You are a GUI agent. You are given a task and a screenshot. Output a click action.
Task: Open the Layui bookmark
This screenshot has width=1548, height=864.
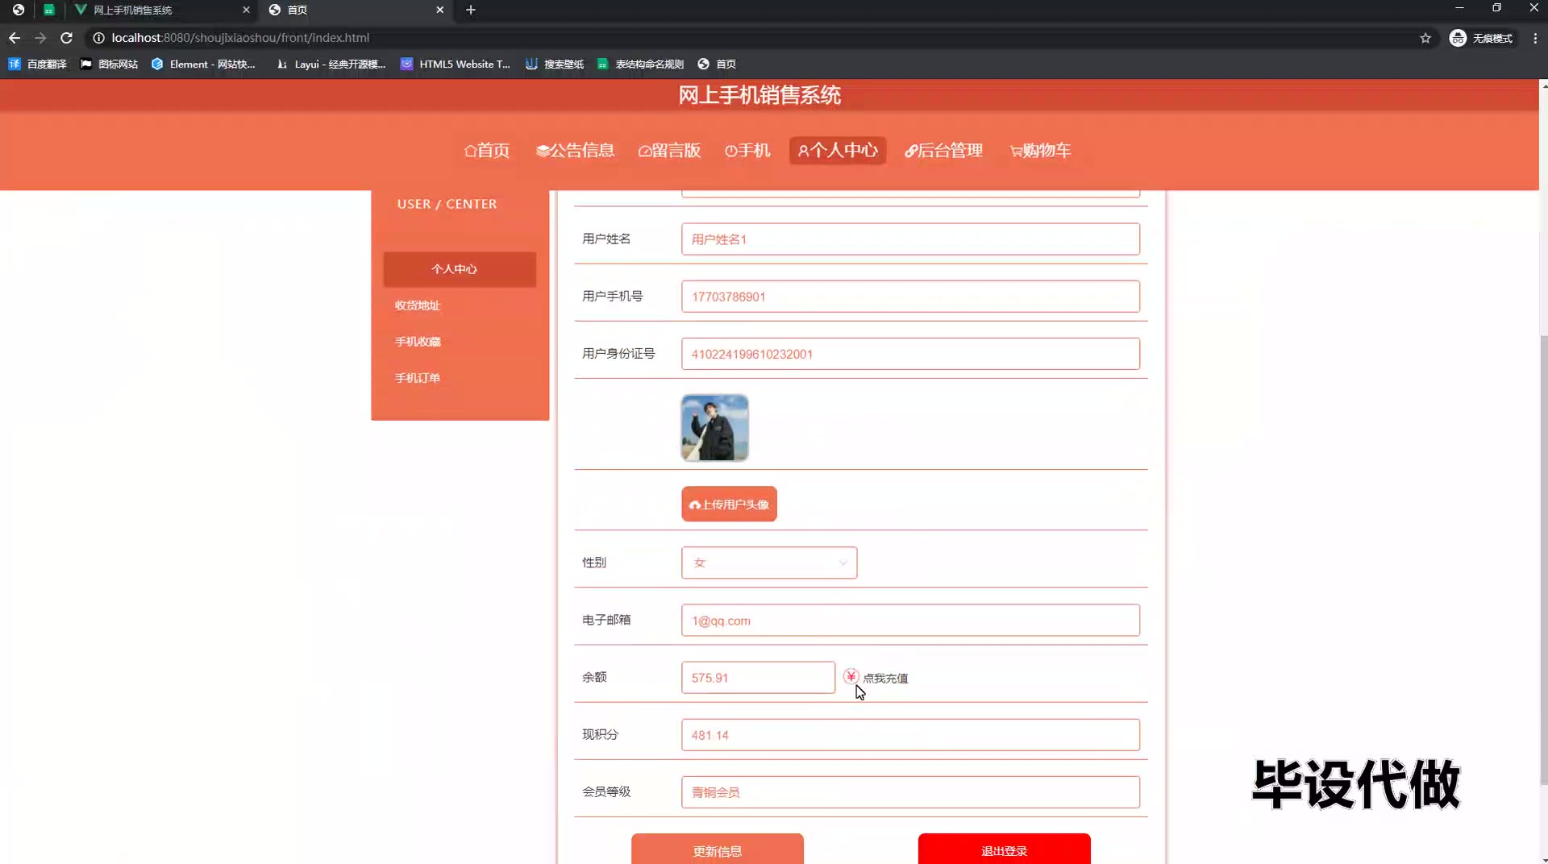coord(331,64)
